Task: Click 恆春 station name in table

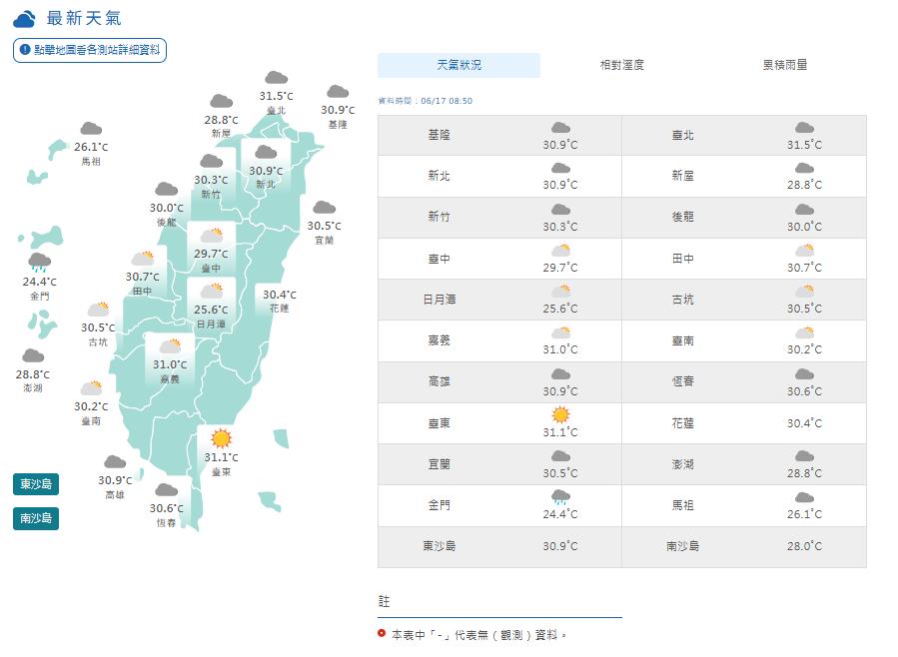Action: 682,381
